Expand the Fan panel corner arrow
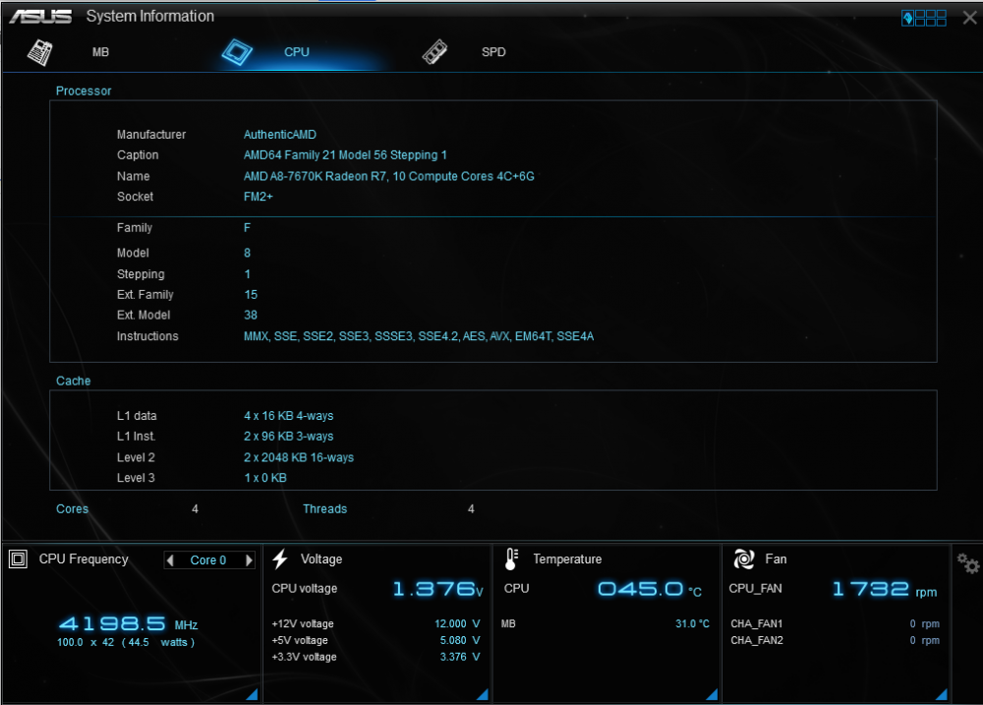Viewport: 983px width, 705px height. pos(941,694)
